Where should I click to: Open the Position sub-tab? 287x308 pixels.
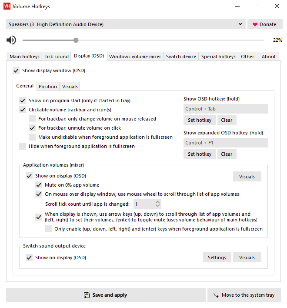point(48,87)
